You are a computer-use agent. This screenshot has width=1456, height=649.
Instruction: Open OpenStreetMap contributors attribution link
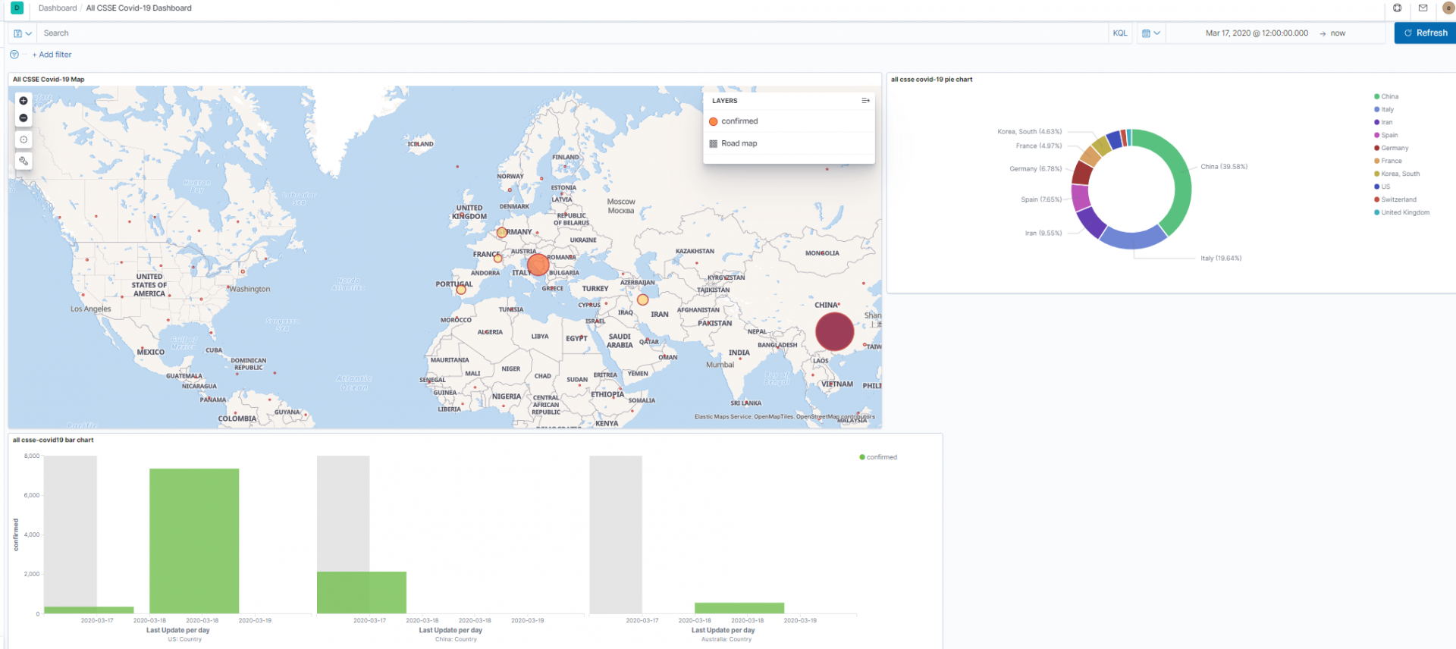pyautogui.click(x=835, y=416)
